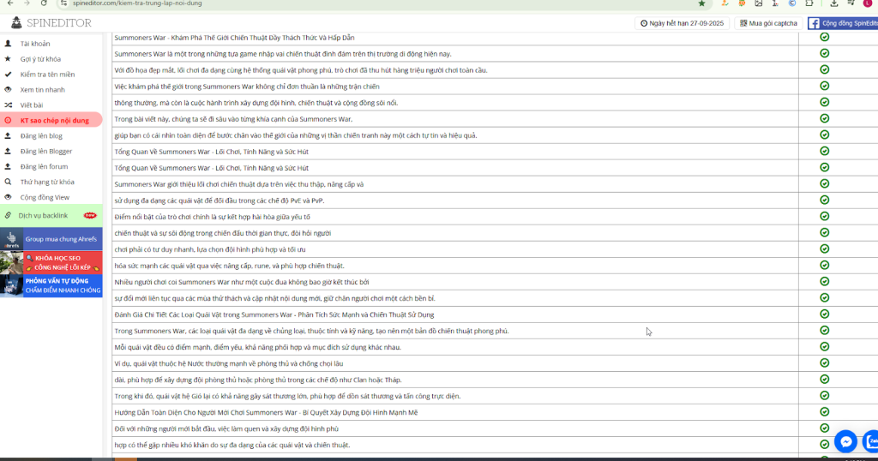This screenshot has width=878, height=461.
Task: Click check mark beside 'Ví dụ, quái vật thuộc hệ Nước' row
Action: [824, 362]
